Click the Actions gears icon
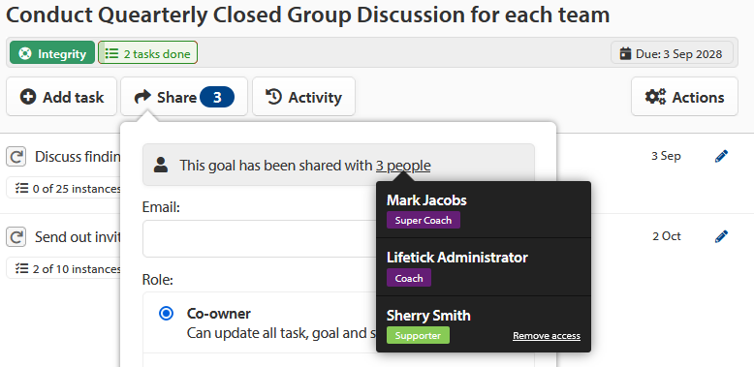The height and width of the screenshot is (367, 754). pos(655,97)
